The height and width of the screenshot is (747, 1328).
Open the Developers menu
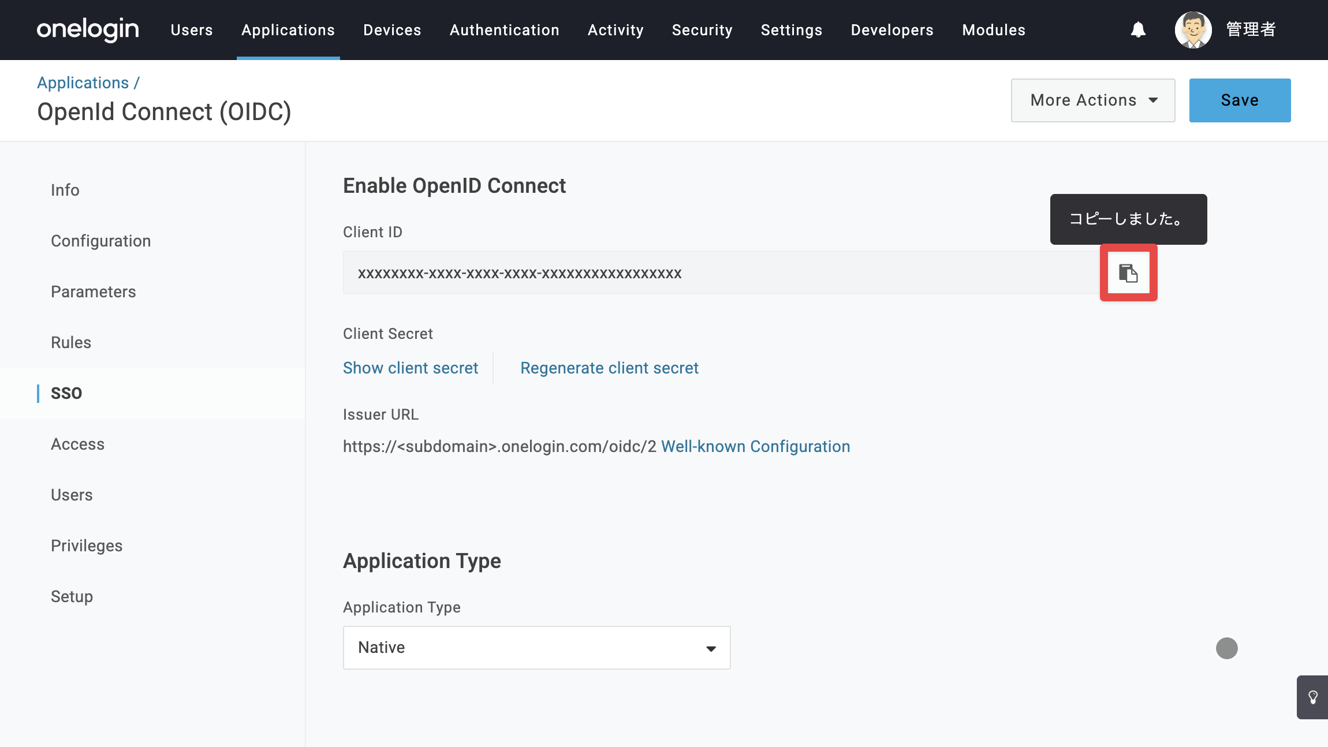[892, 30]
